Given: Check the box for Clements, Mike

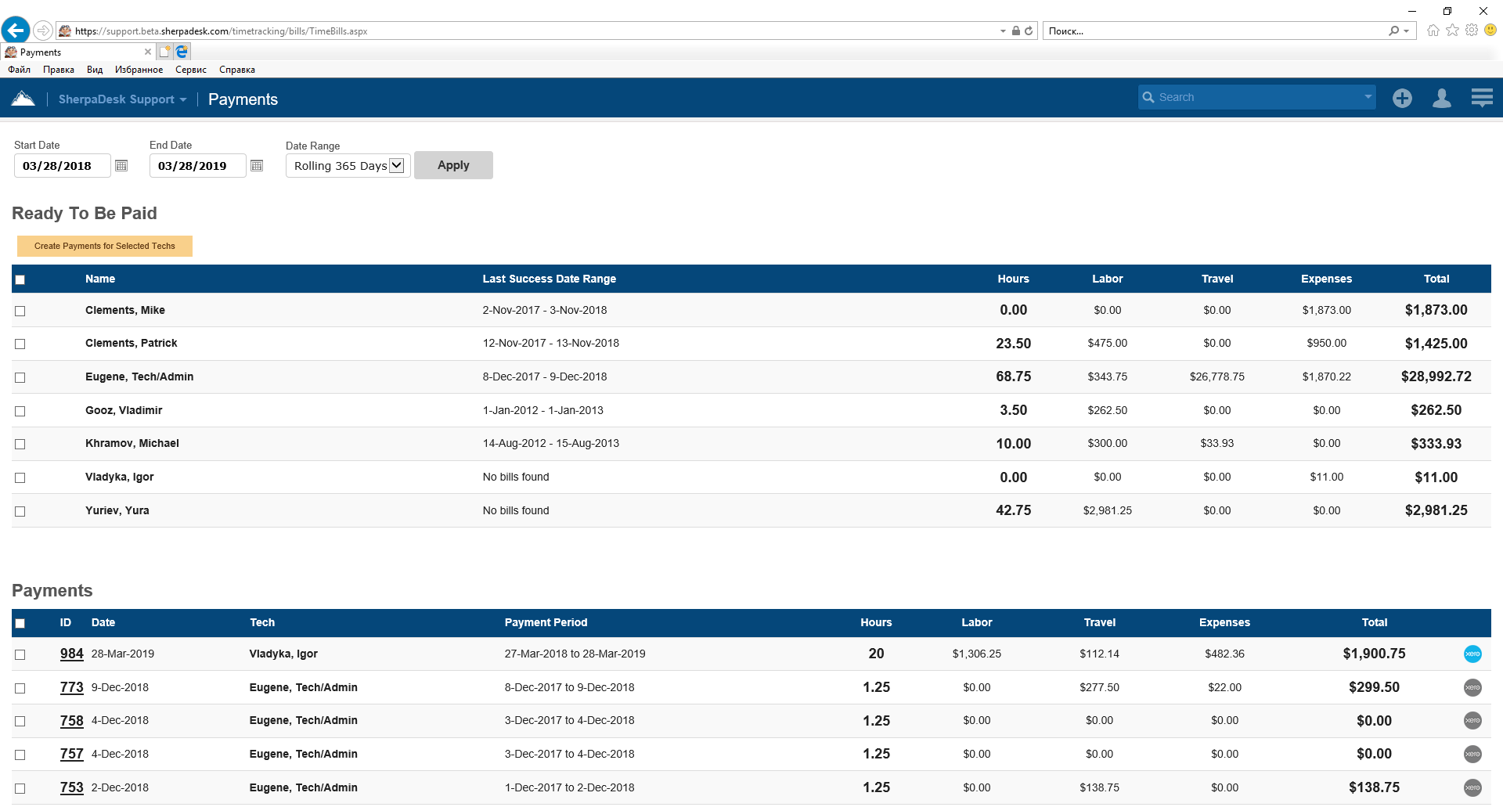Looking at the screenshot, I should click(x=20, y=312).
